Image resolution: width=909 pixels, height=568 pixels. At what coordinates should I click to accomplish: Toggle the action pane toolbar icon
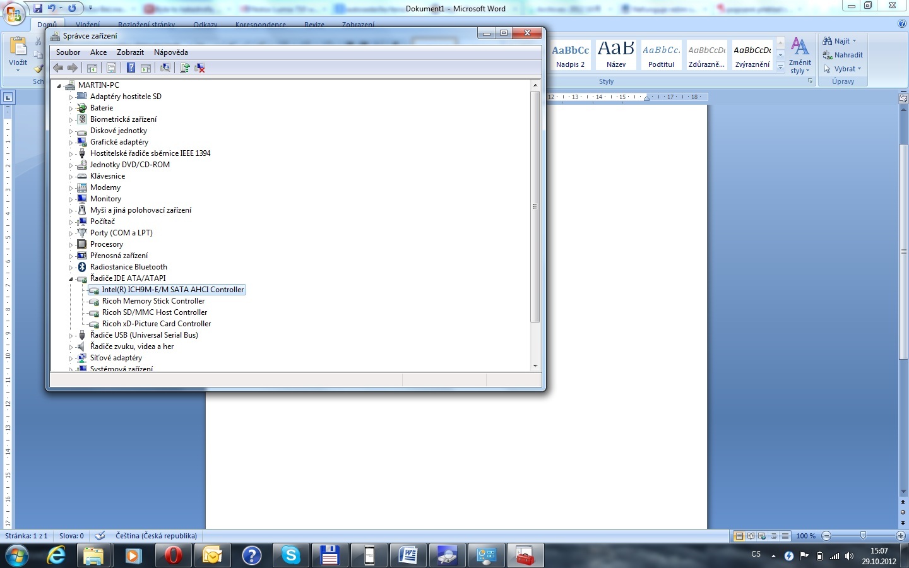point(146,68)
